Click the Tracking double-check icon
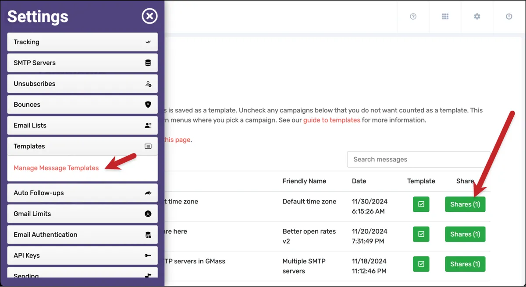Image resolution: width=526 pixels, height=287 pixels. pyautogui.click(x=148, y=42)
